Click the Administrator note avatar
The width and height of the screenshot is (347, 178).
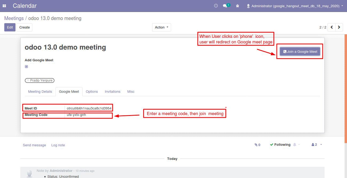coord(30,174)
